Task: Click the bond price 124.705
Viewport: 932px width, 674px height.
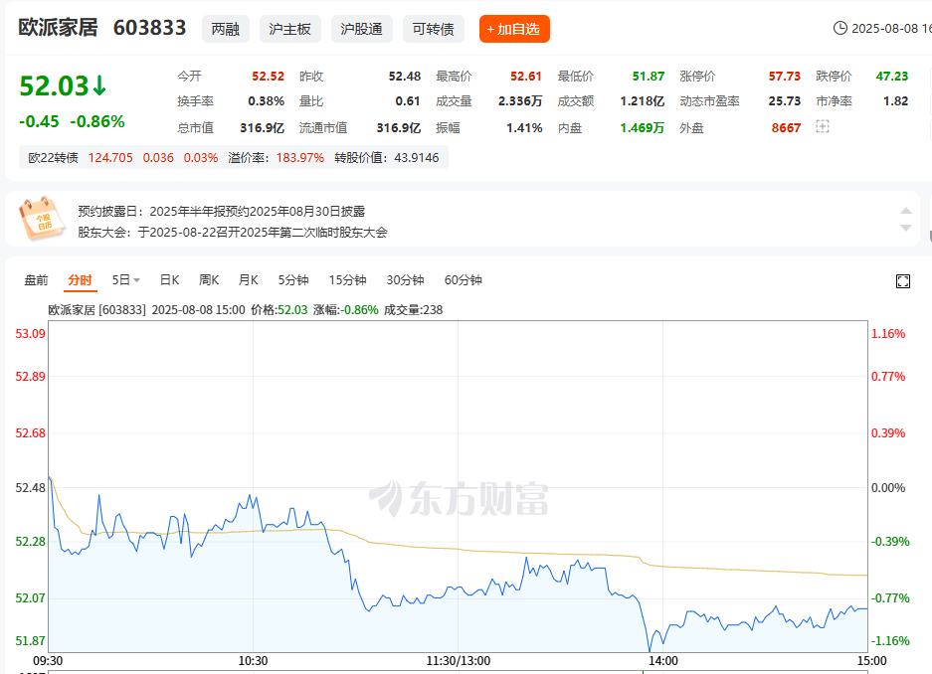Action: tap(110, 158)
